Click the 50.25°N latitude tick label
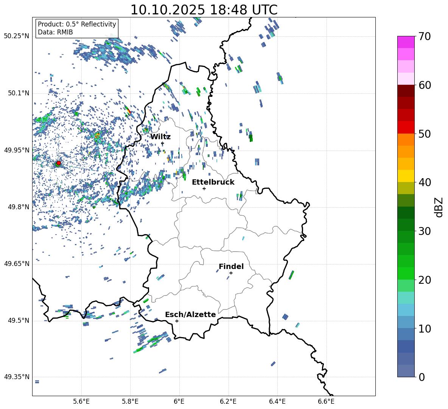448x409 pixels. pos(17,36)
